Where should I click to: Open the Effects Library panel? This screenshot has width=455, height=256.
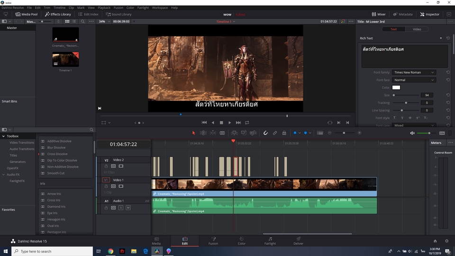click(x=58, y=14)
